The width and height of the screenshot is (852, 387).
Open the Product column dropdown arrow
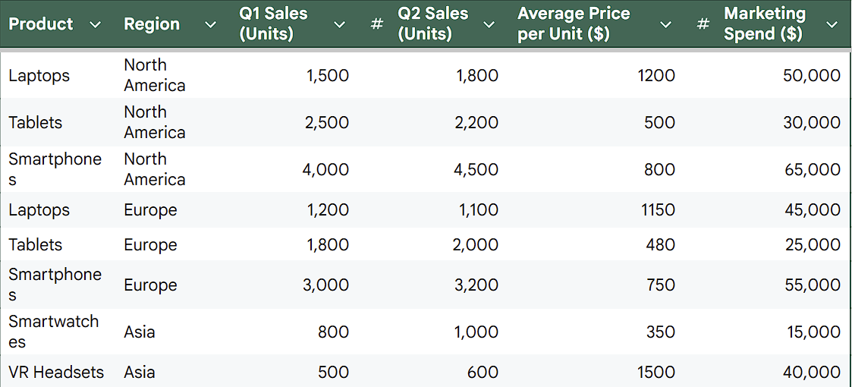pos(95,24)
